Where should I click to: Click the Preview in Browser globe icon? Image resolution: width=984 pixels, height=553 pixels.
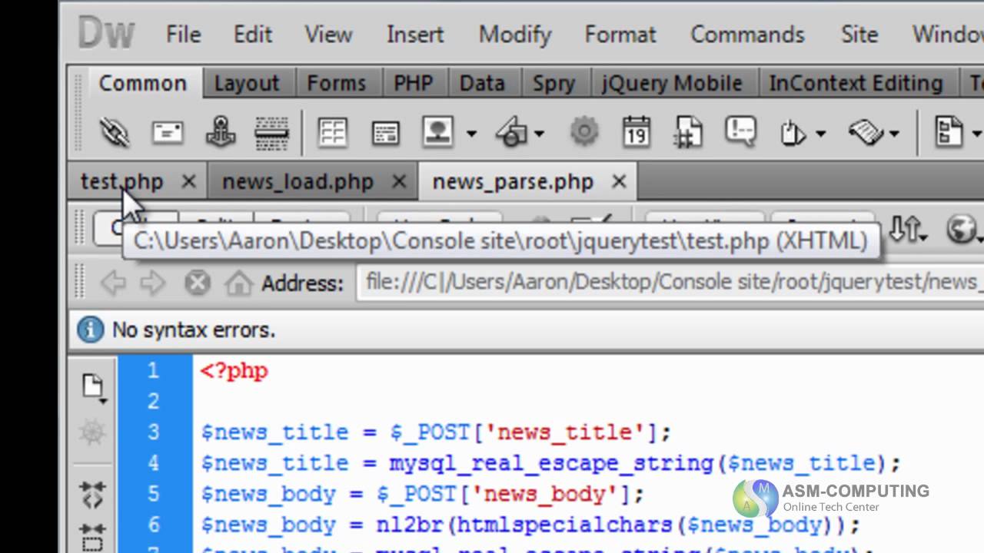click(962, 229)
